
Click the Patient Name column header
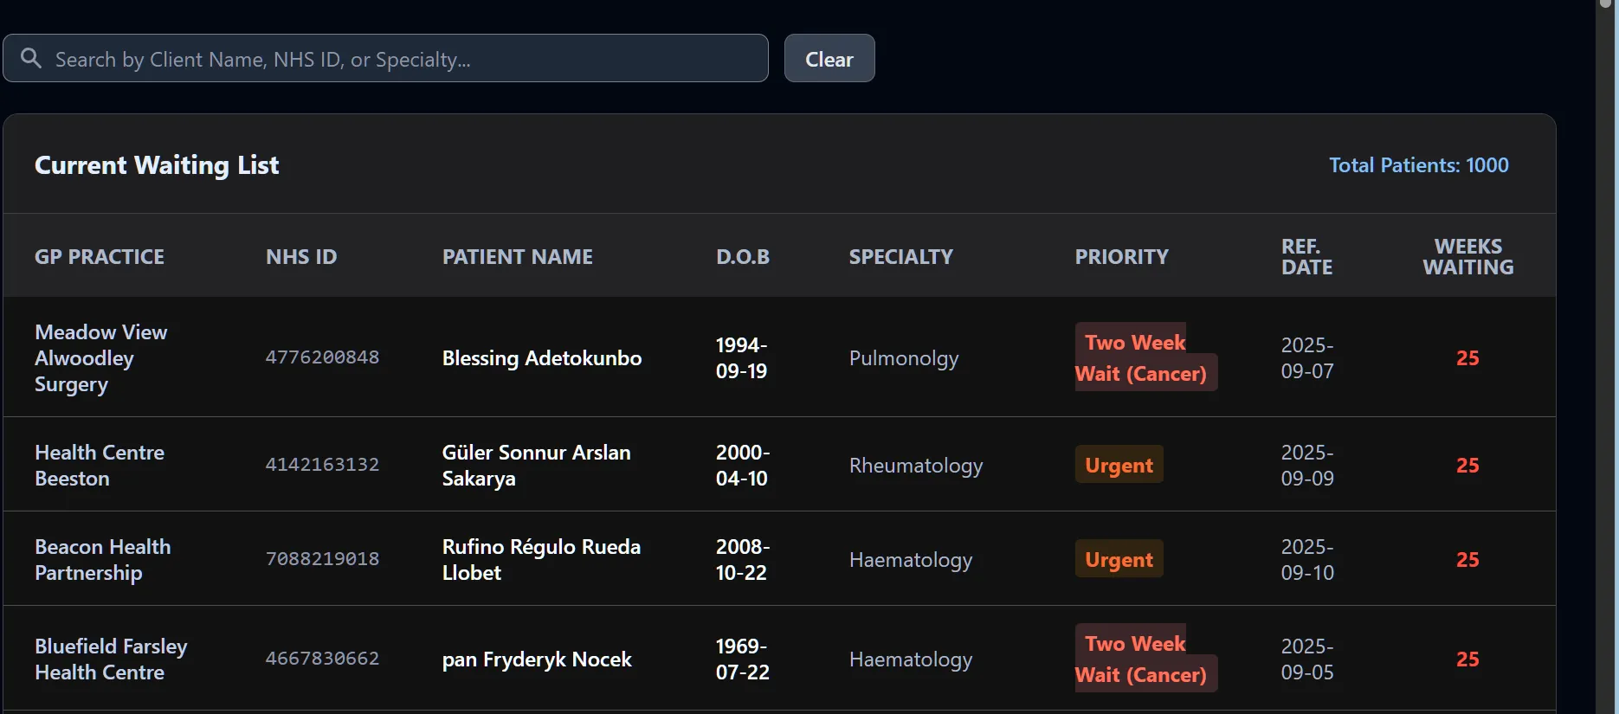pos(518,257)
